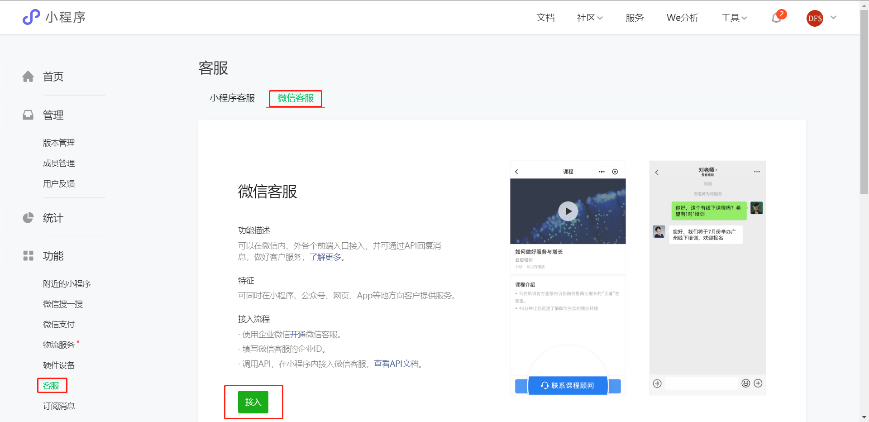
Task: Click the teacher avatar beside the white reply
Action: point(659,231)
